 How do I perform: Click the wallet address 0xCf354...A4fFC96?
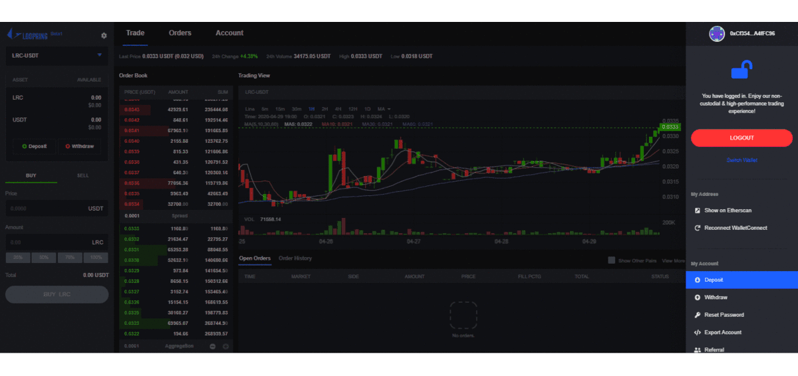(x=752, y=33)
